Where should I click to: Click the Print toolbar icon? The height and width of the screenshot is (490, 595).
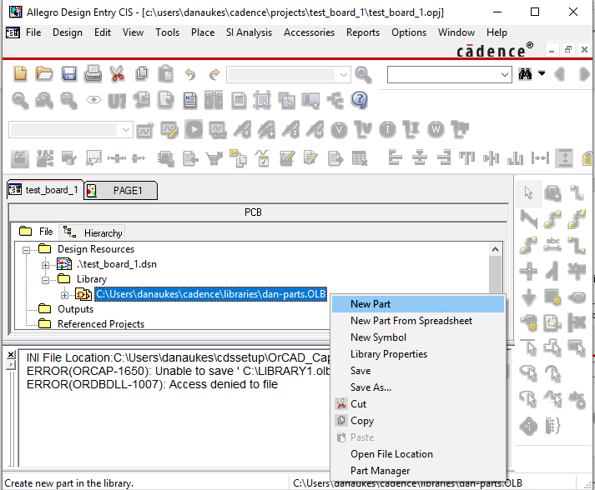click(93, 73)
